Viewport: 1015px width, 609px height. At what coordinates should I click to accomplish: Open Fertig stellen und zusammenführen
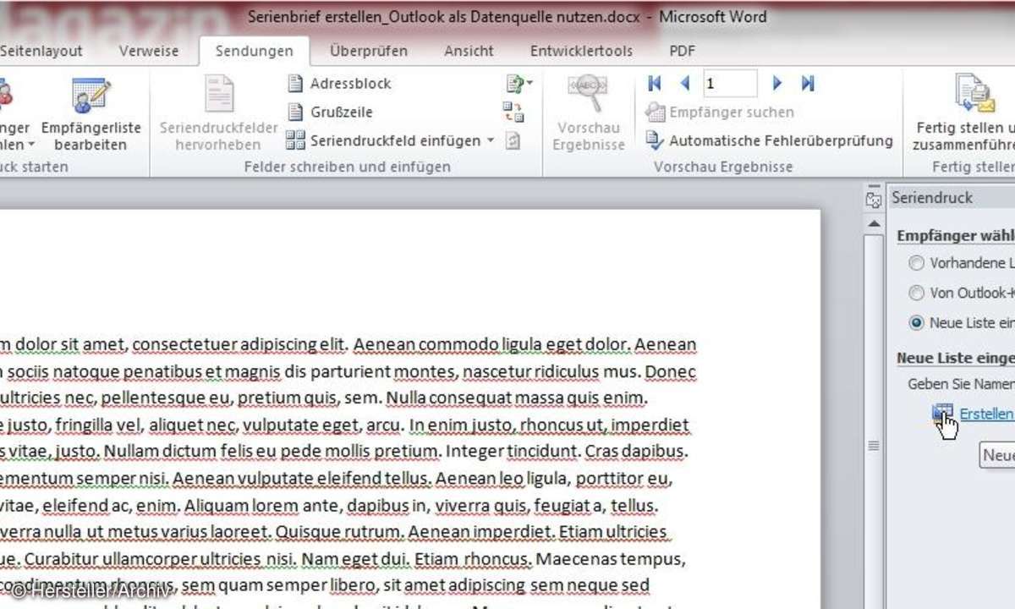click(964, 114)
